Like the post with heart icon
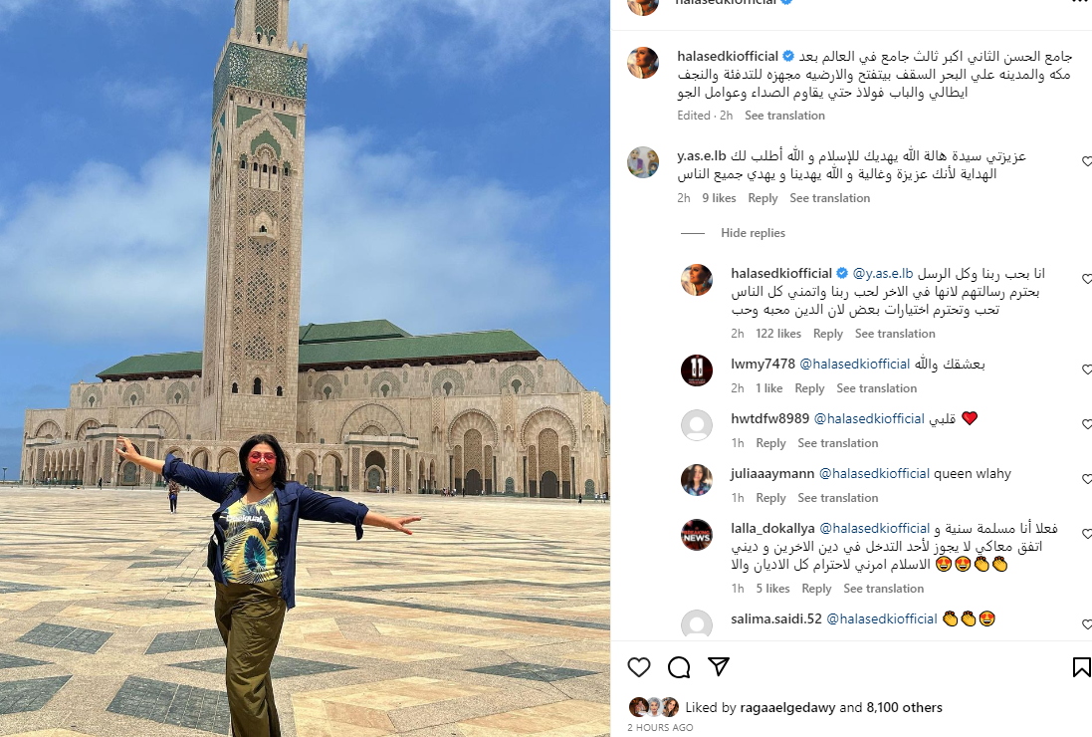Screen dimensions: 1092x737 coord(639,667)
